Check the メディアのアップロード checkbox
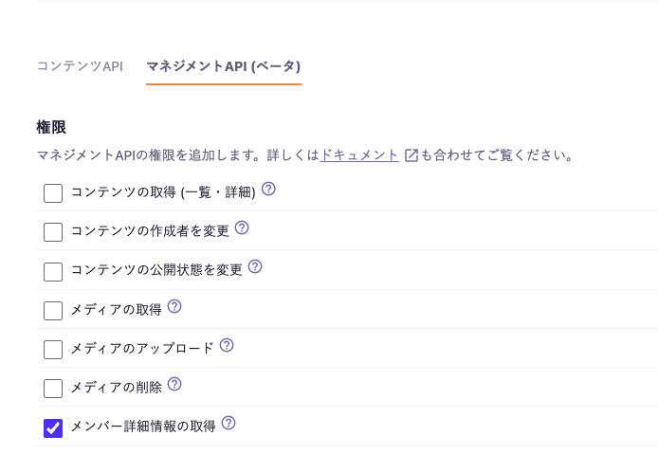Screen dimensions: 658x454 coord(53,350)
